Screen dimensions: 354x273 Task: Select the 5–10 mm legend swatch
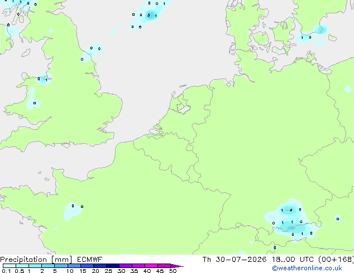pyautogui.click(x=61, y=266)
